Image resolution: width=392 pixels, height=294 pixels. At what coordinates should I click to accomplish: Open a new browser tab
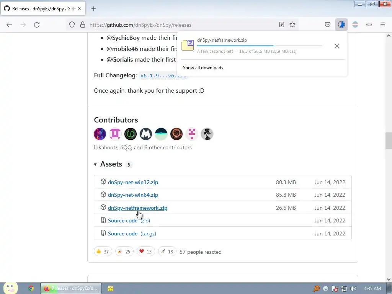[94, 9]
